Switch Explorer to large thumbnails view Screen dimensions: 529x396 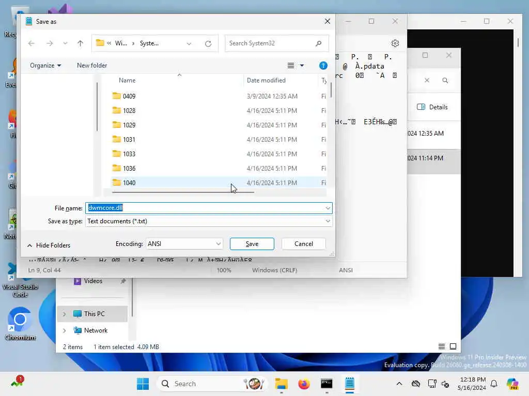click(x=453, y=346)
